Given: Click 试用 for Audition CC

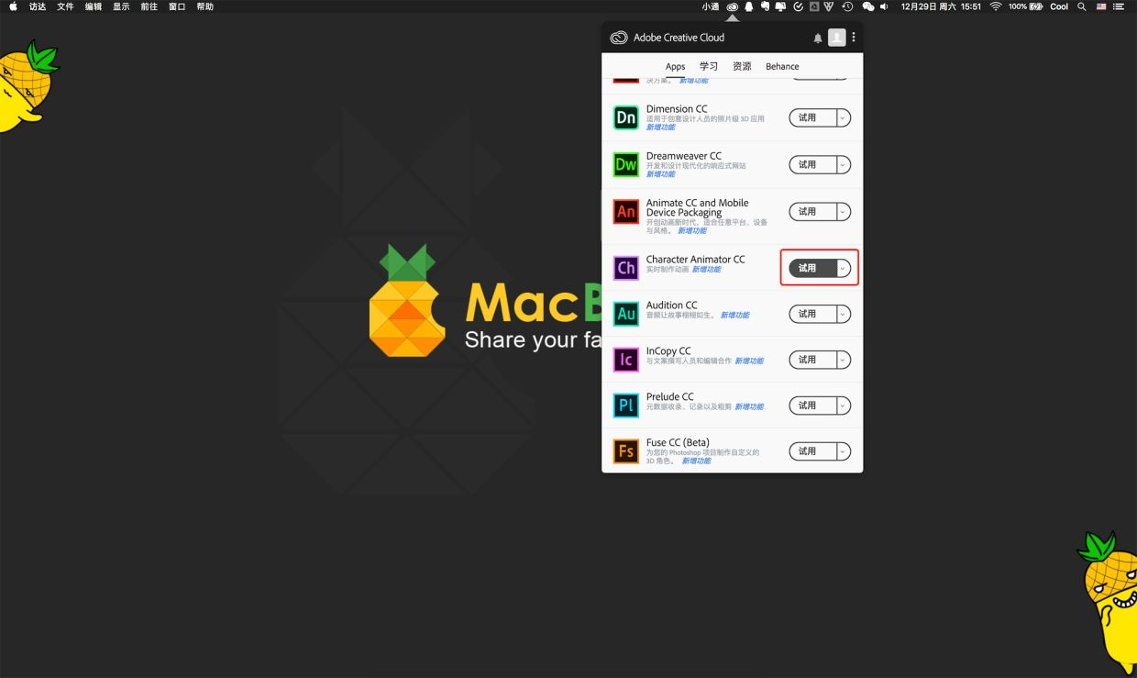Looking at the screenshot, I should [812, 314].
